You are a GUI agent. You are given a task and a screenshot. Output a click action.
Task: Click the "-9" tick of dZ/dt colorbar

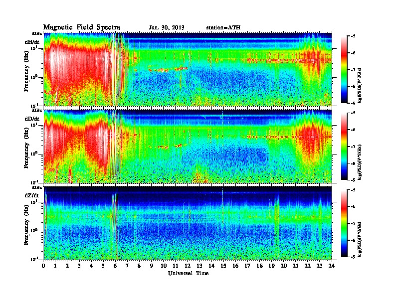pos(353,257)
